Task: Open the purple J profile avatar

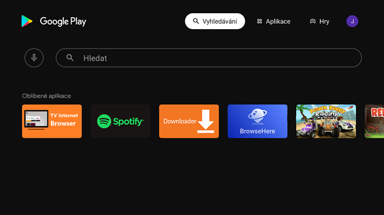Action: 352,21
